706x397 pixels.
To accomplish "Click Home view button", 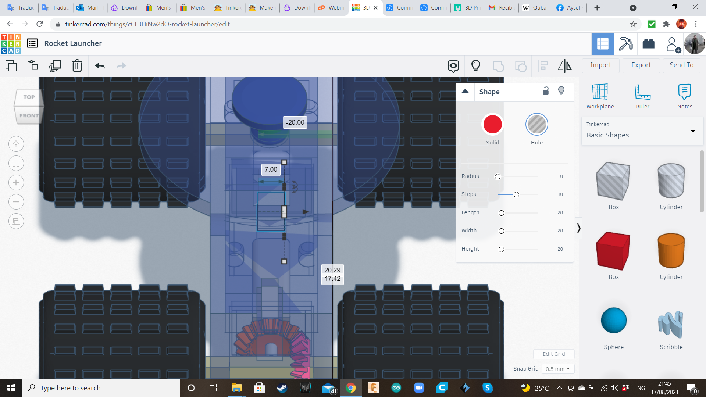I will click(x=16, y=144).
